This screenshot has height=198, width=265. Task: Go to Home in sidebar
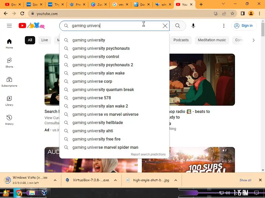9,44
